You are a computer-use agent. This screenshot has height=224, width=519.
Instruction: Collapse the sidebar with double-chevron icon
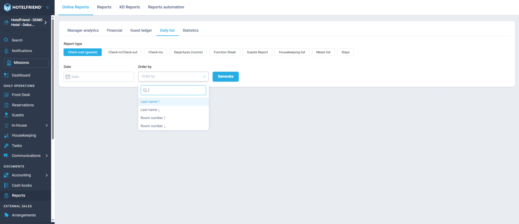pyautogui.click(x=48, y=7)
